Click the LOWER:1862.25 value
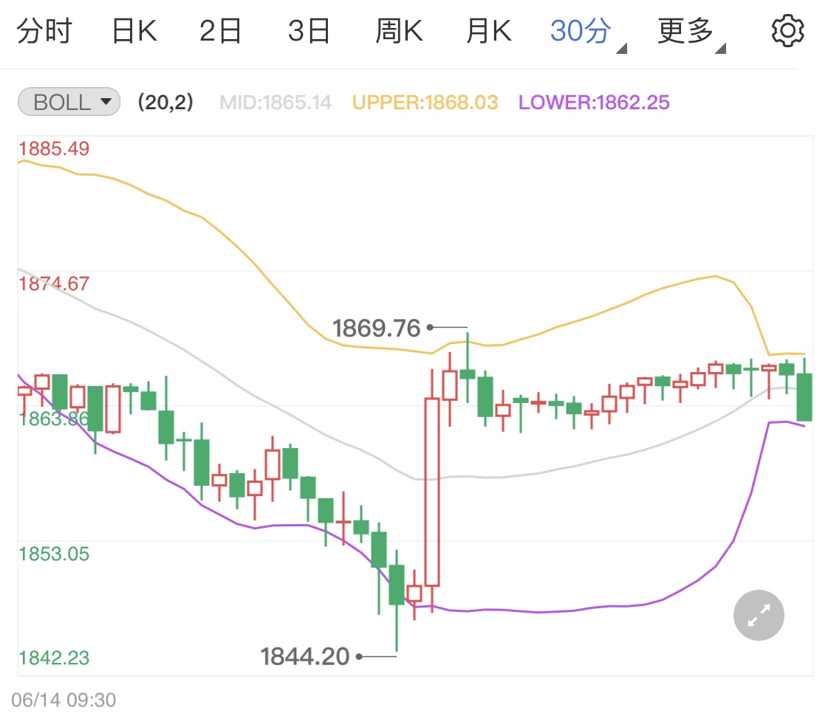 [x=594, y=102]
